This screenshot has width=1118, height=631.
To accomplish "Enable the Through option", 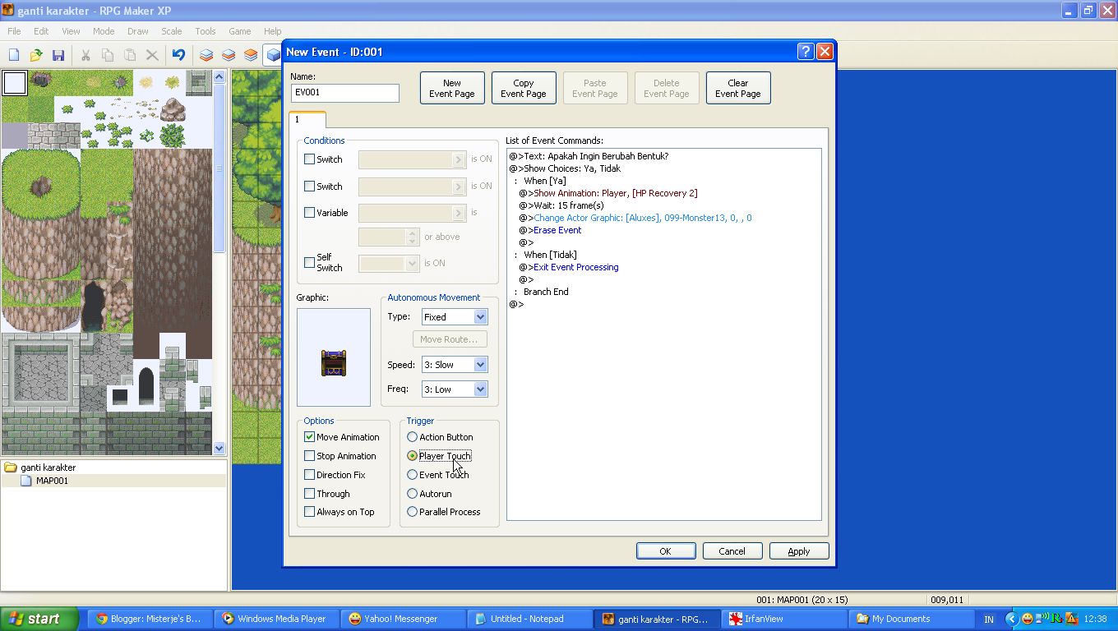I will pyautogui.click(x=310, y=493).
